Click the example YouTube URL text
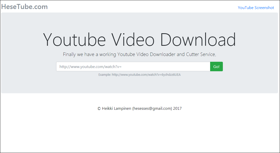 pos(140,74)
